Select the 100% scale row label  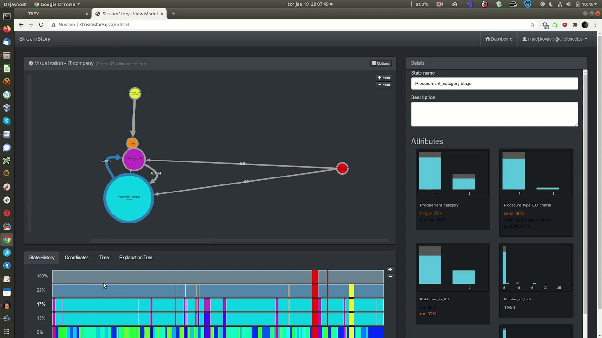tap(42, 276)
